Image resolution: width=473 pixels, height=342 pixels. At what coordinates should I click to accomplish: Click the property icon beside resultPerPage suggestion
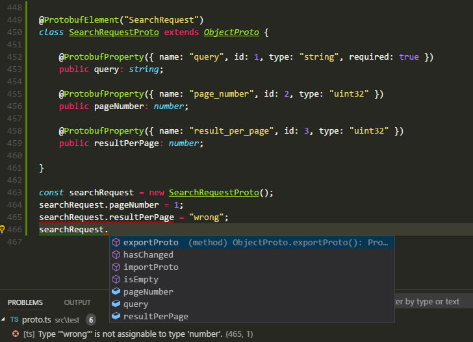click(x=116, y=316)
